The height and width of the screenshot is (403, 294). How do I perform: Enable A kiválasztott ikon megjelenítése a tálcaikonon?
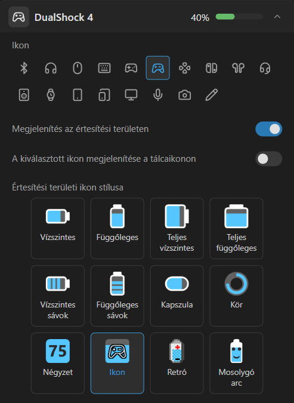268,159
